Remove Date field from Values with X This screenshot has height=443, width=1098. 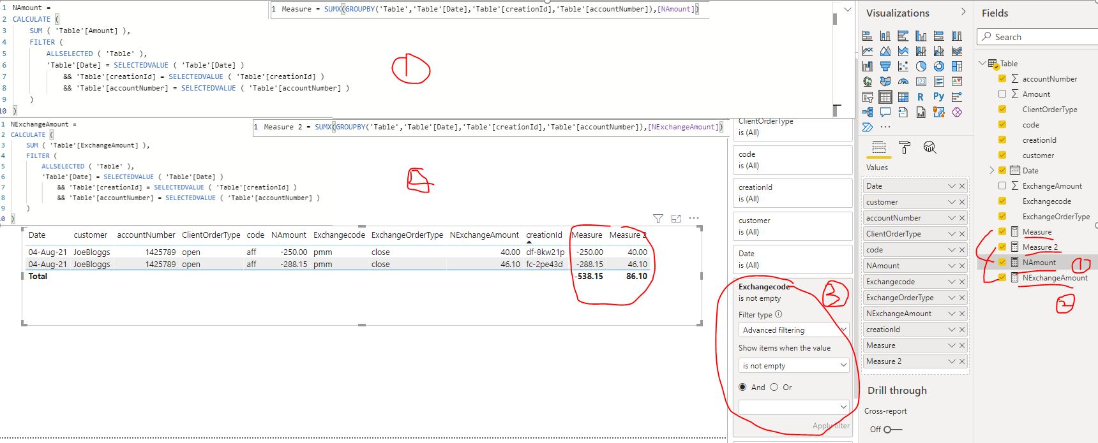click(962, 186)
